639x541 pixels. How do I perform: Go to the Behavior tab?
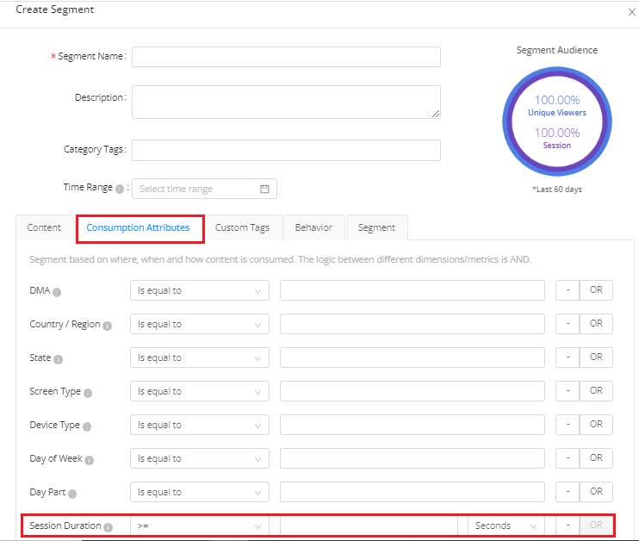(313, 227)
